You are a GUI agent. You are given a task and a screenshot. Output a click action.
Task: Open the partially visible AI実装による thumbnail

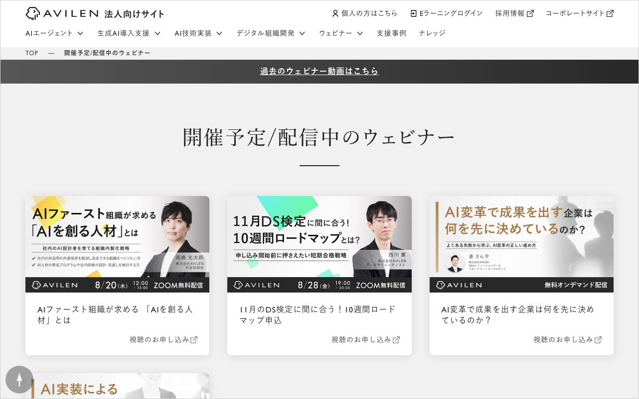click(118, 386)
